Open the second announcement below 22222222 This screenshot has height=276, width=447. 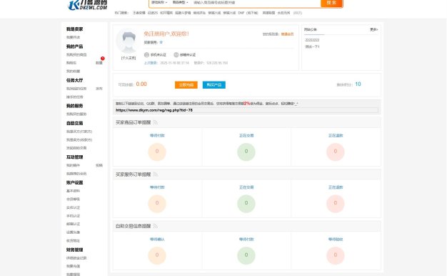tap(313, 46)
